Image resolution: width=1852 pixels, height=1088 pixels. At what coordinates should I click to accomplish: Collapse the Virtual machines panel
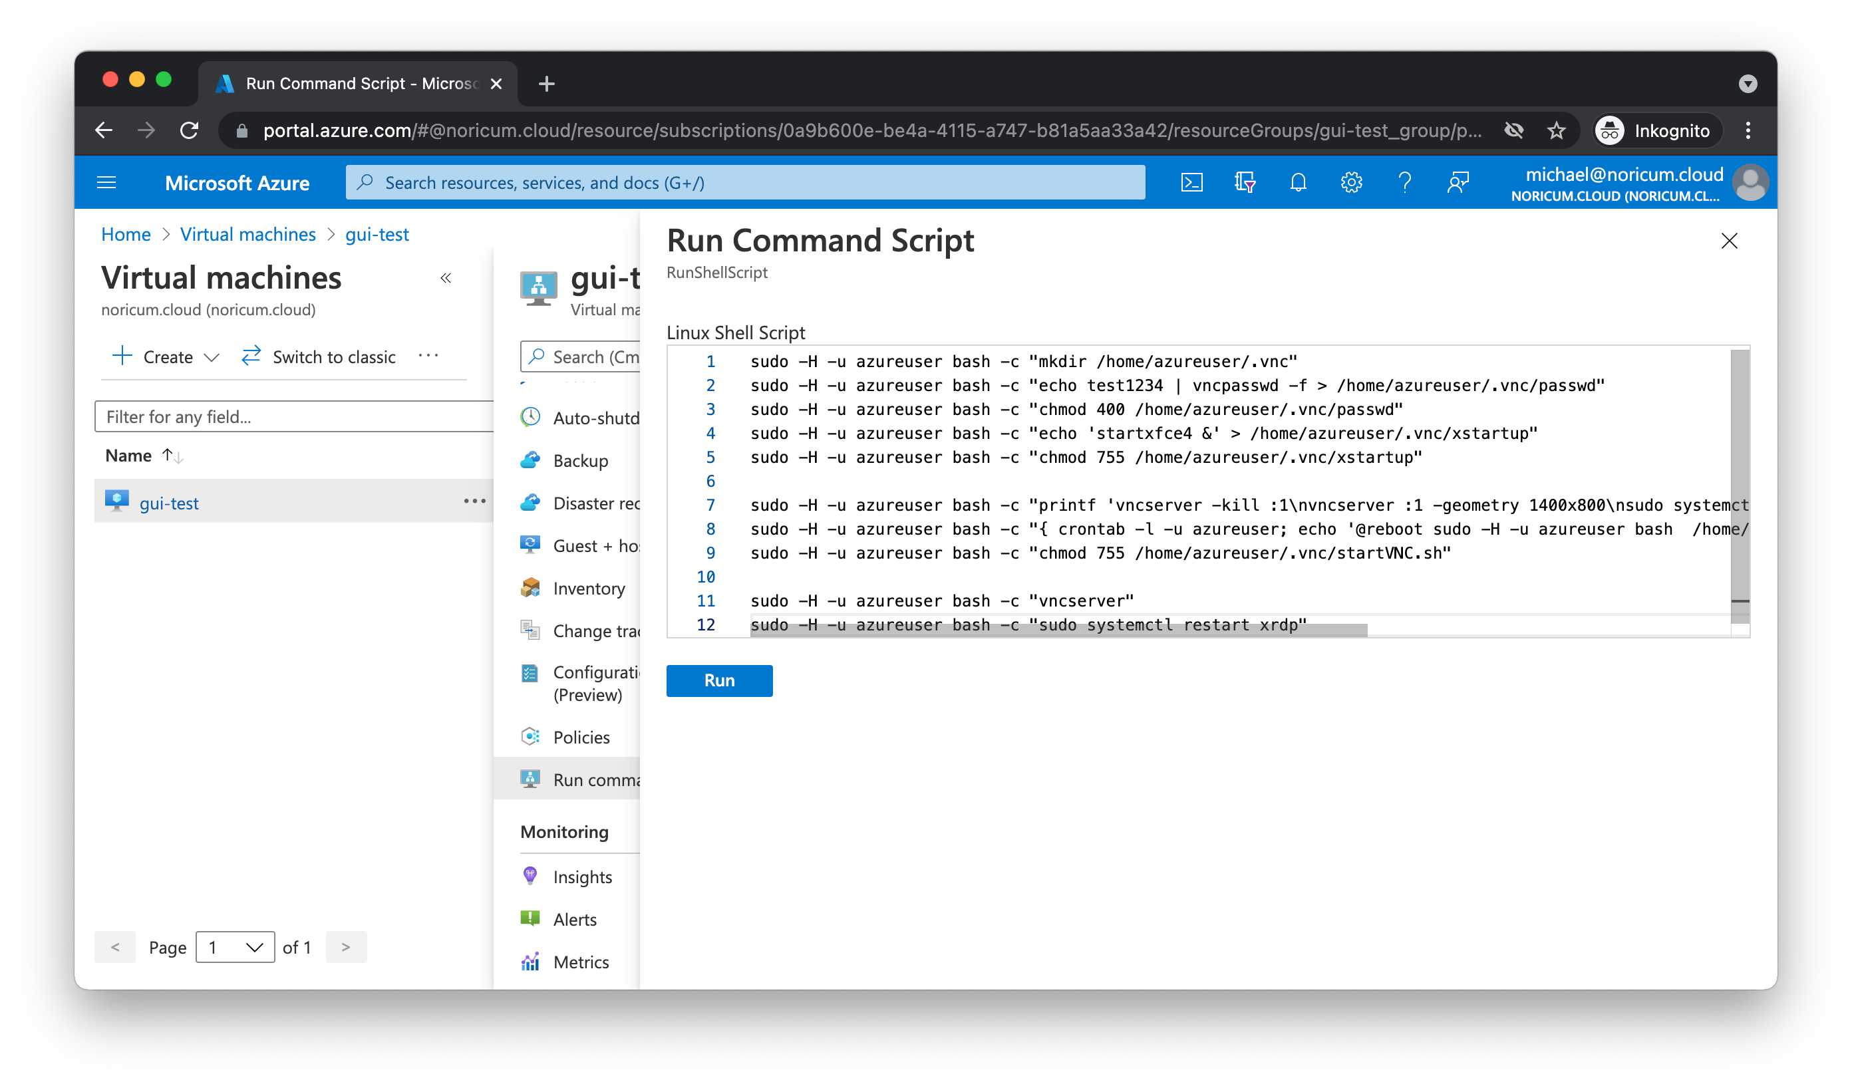445,279
